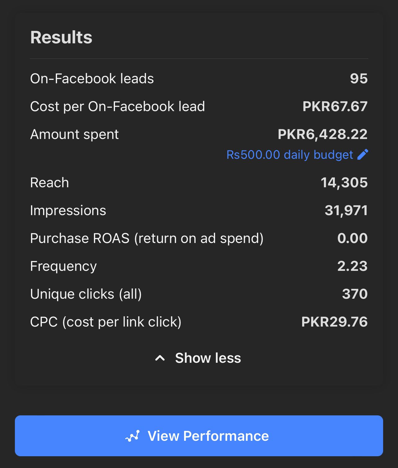Click the leads count value 95
The height and width of the screenshot is (468, 398).
coord(359,79)
